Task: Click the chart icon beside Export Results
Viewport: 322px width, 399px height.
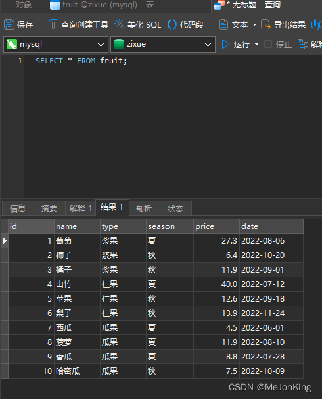Action: [x=316, y=24]
